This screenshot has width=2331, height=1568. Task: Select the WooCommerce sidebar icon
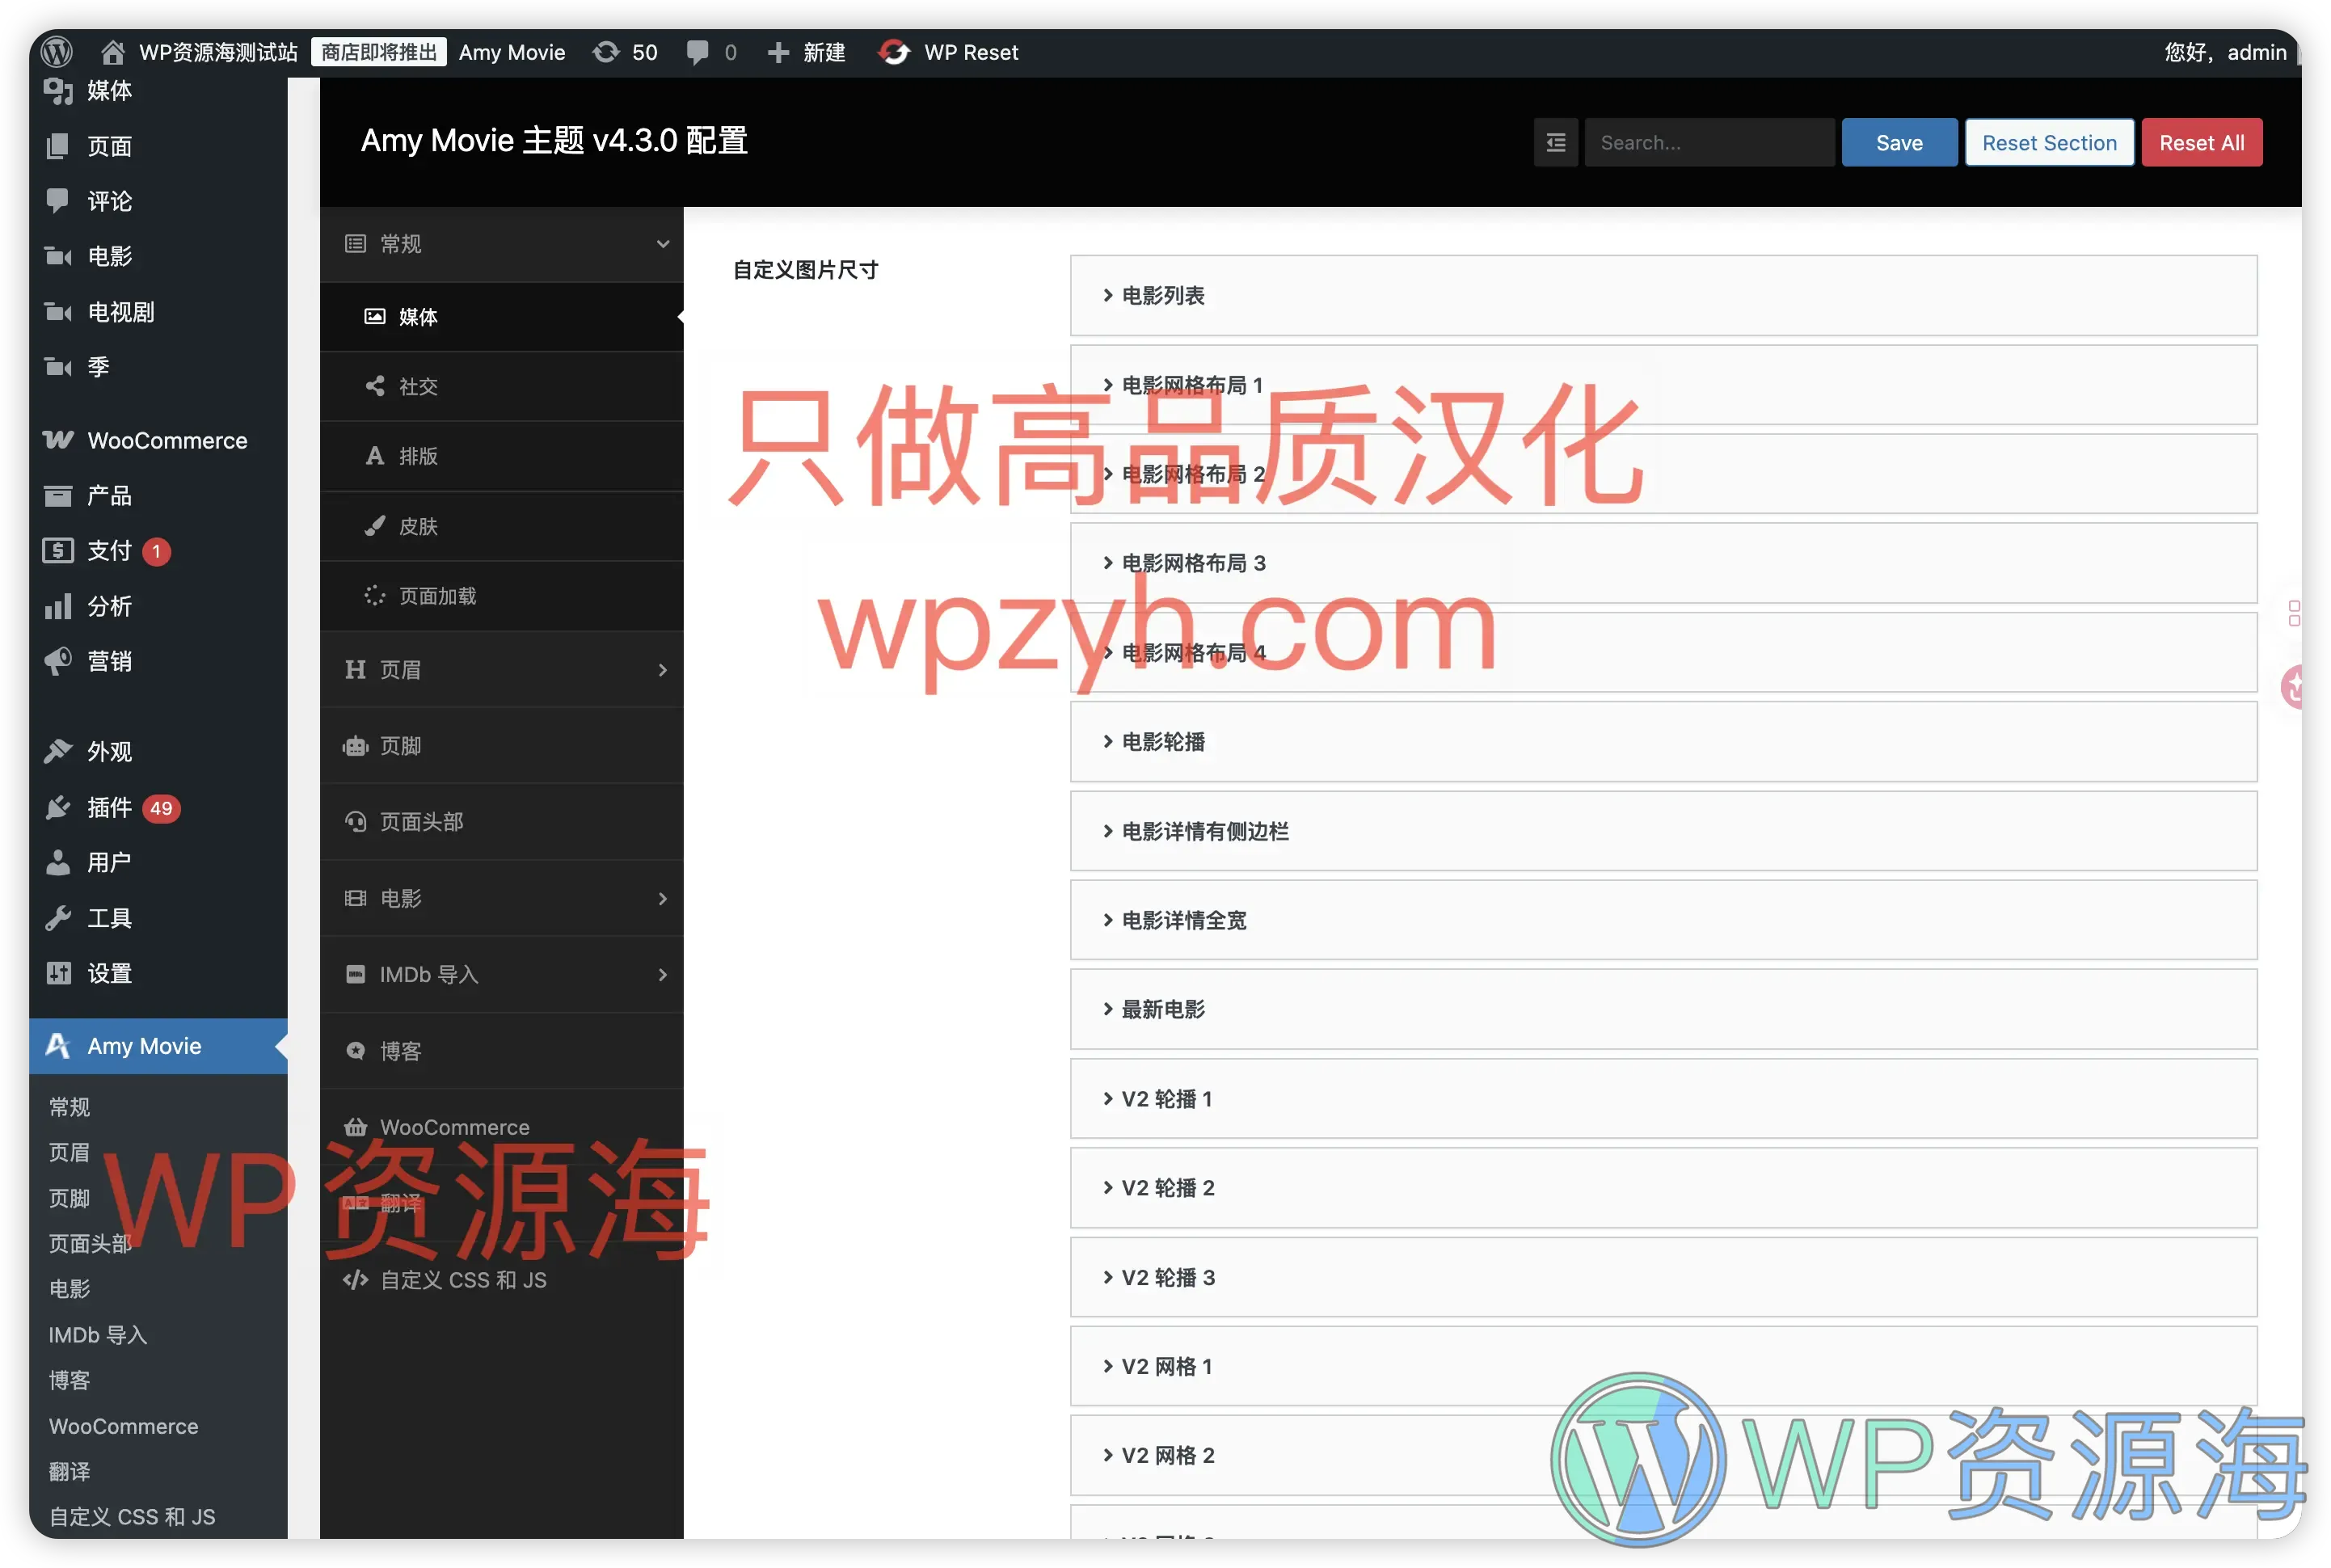(58, 440)
